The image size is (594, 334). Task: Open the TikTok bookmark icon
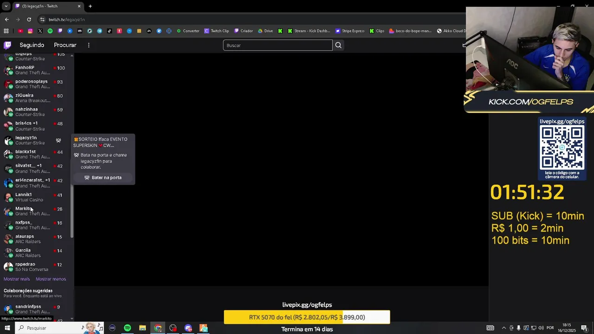click(110, 31)
